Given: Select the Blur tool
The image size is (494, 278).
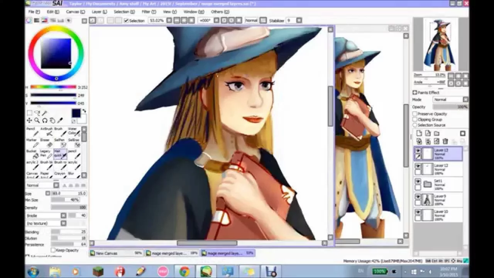Looking at the screenshot, I should coord(74,176).
